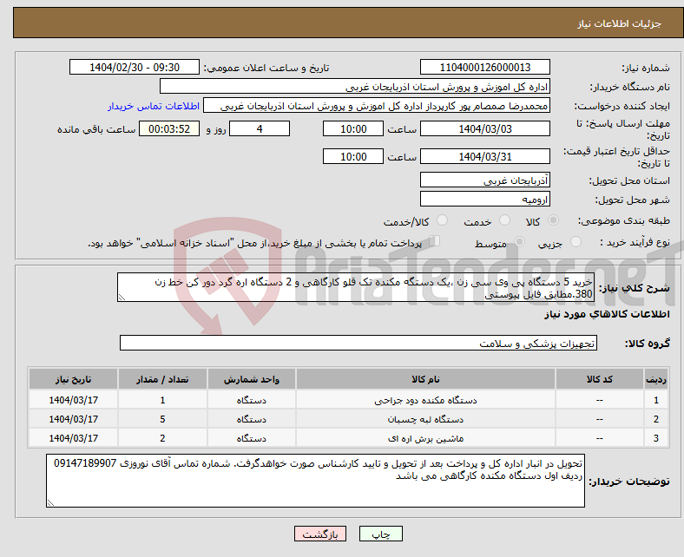
Task: Click the بازگشت back button
Action: [x=320, y=534]
